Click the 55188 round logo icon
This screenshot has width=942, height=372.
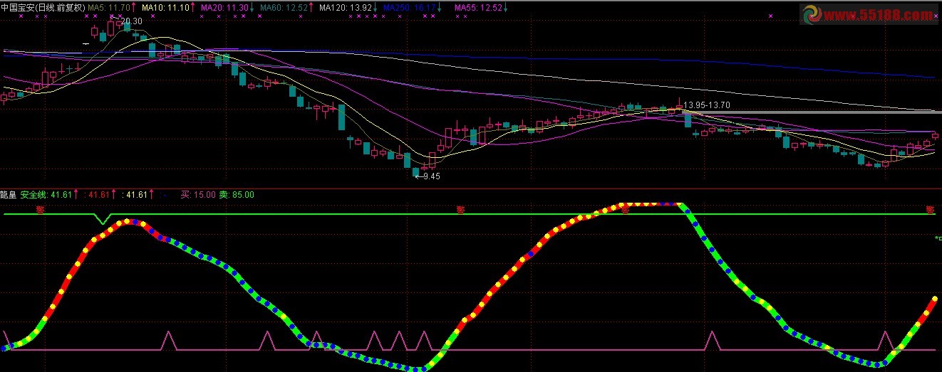point(810,14)
